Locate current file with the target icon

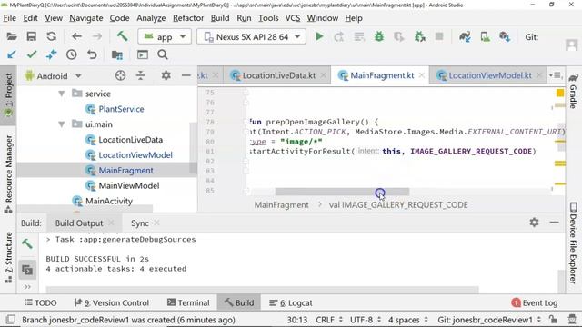[x=120, y=75]
